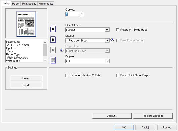Click the Save... settings button
178x131 pixels.
26,78
